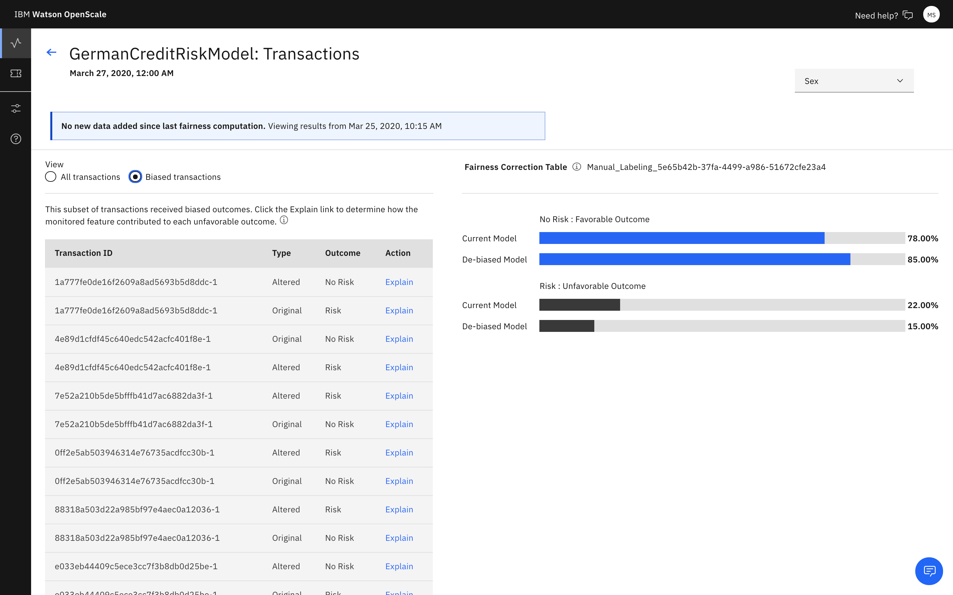The width and height of the screenshot is (953, 595).
Task: Click the No Risk : Favorable Outcome label
Action: (x=594, y=219)
